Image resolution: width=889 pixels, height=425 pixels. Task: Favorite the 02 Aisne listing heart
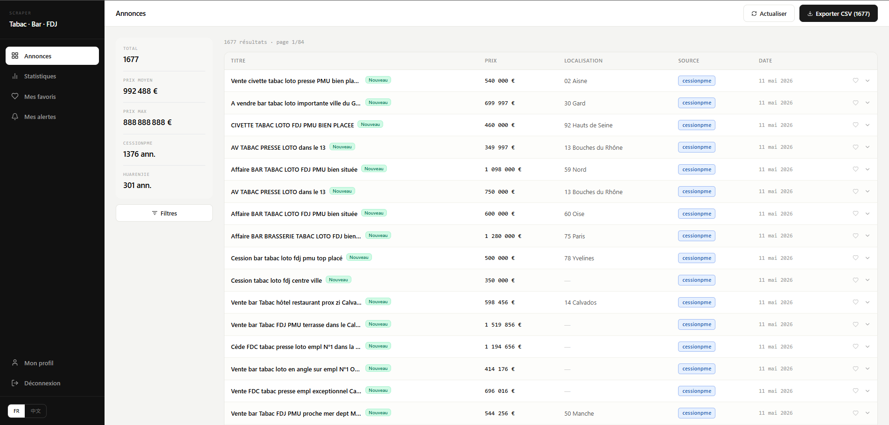click(x=855, y=81)
